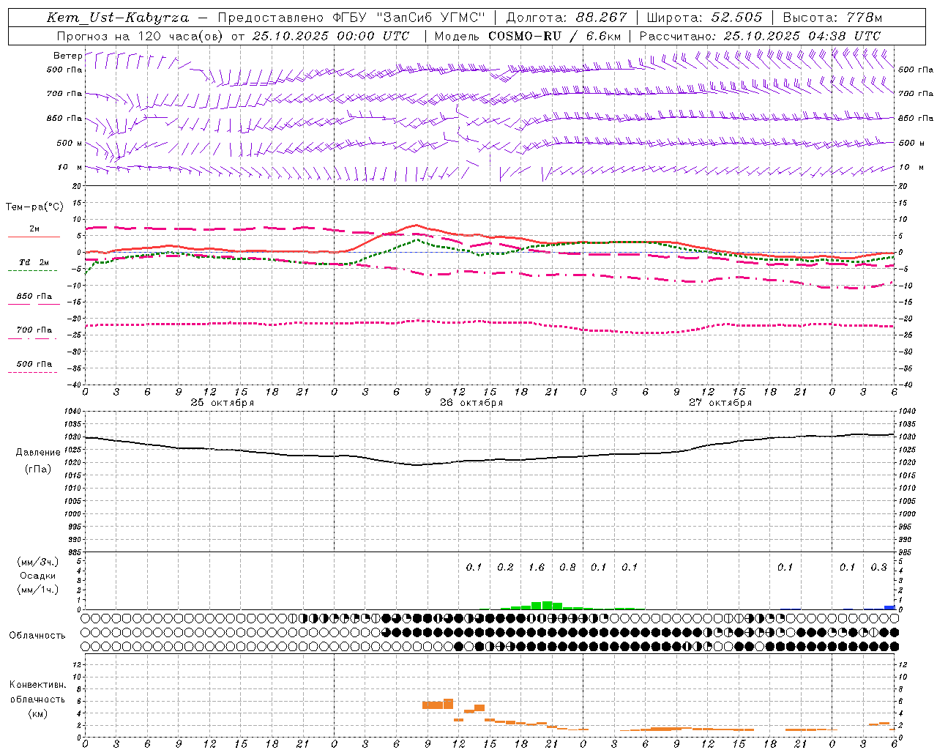Click the 26 октября date label
Image resolution: width=937 pixels, height=750 pixels.
tap(471, 403)
